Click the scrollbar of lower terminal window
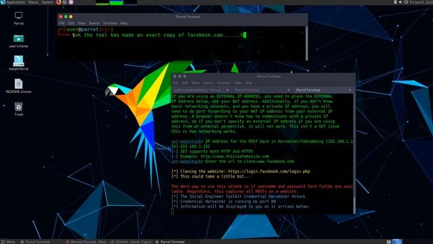 click(355, 205)
